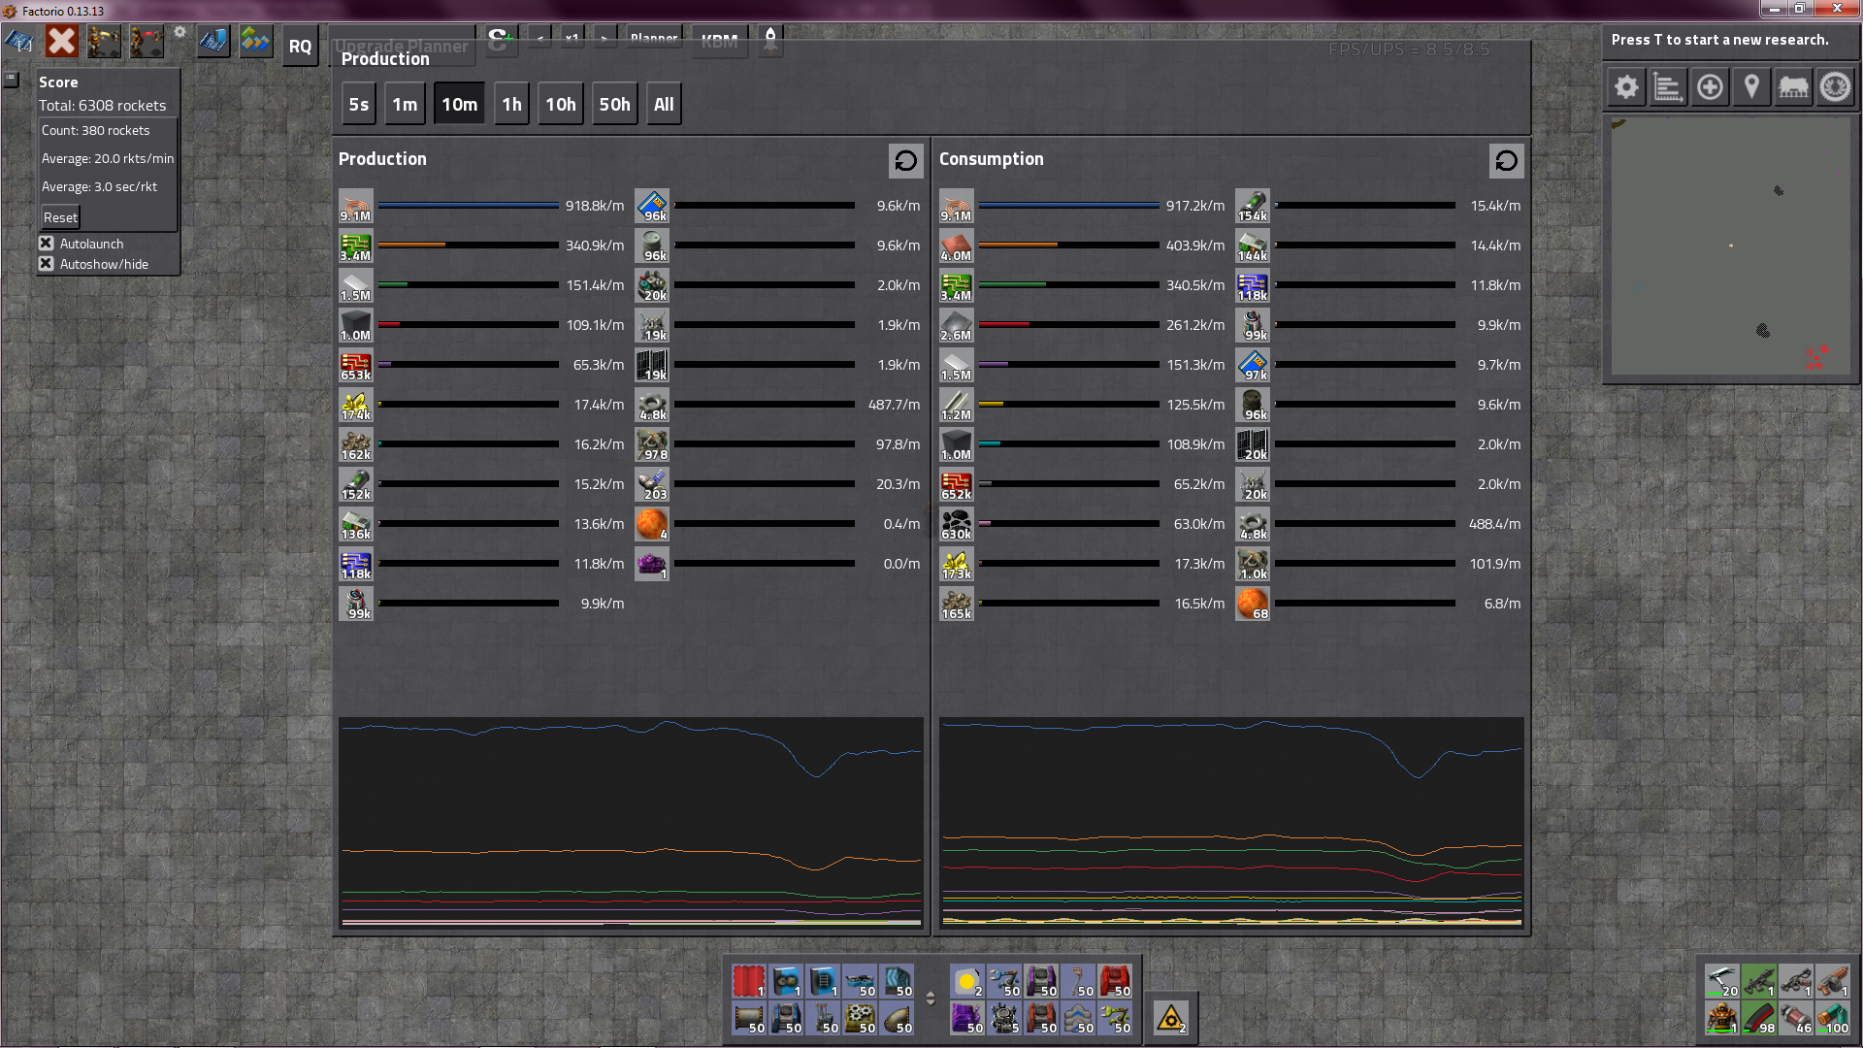Click the 403.9k/m consumption bar
Viewport: 1863px width, 1048px height.
[1069, 246]
